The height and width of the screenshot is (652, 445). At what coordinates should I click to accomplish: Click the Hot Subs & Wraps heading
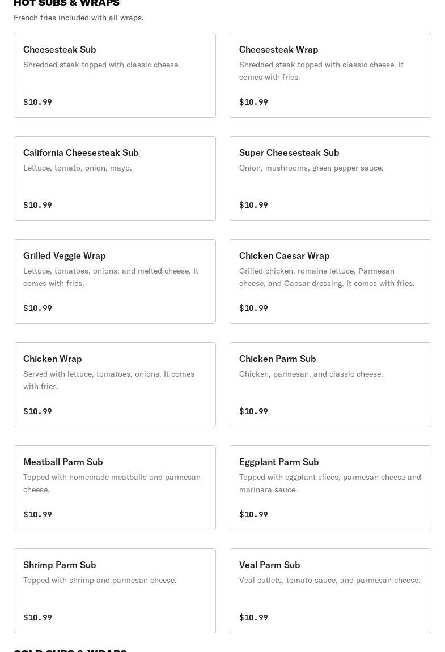pyautogui.click(x=66, y=3)
